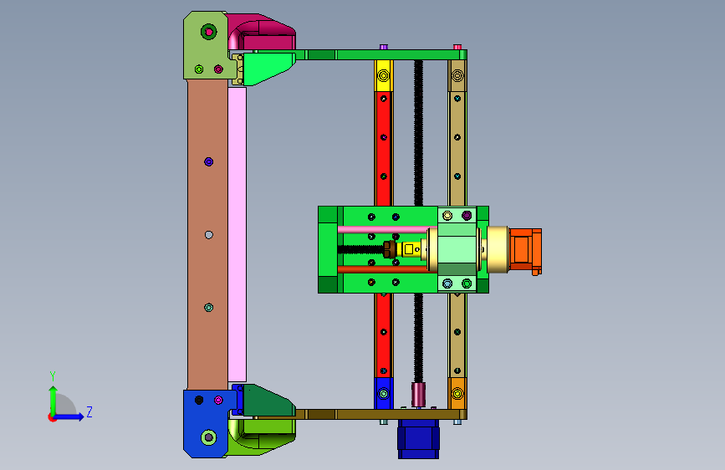Select the blue bottom corner plate
This screenshot has width=725, height=470.
tap(206, 423)
